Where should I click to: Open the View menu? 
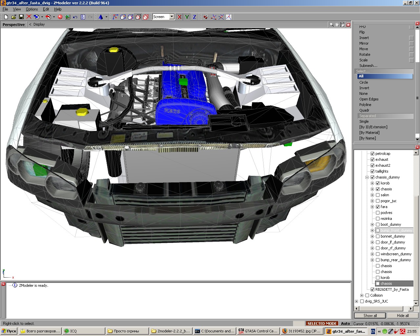(17, 9)
